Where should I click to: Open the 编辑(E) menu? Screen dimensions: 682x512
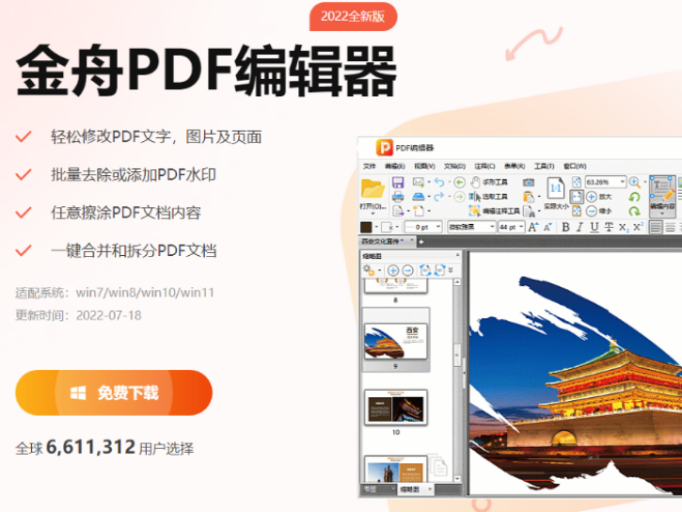click(395, 167)
